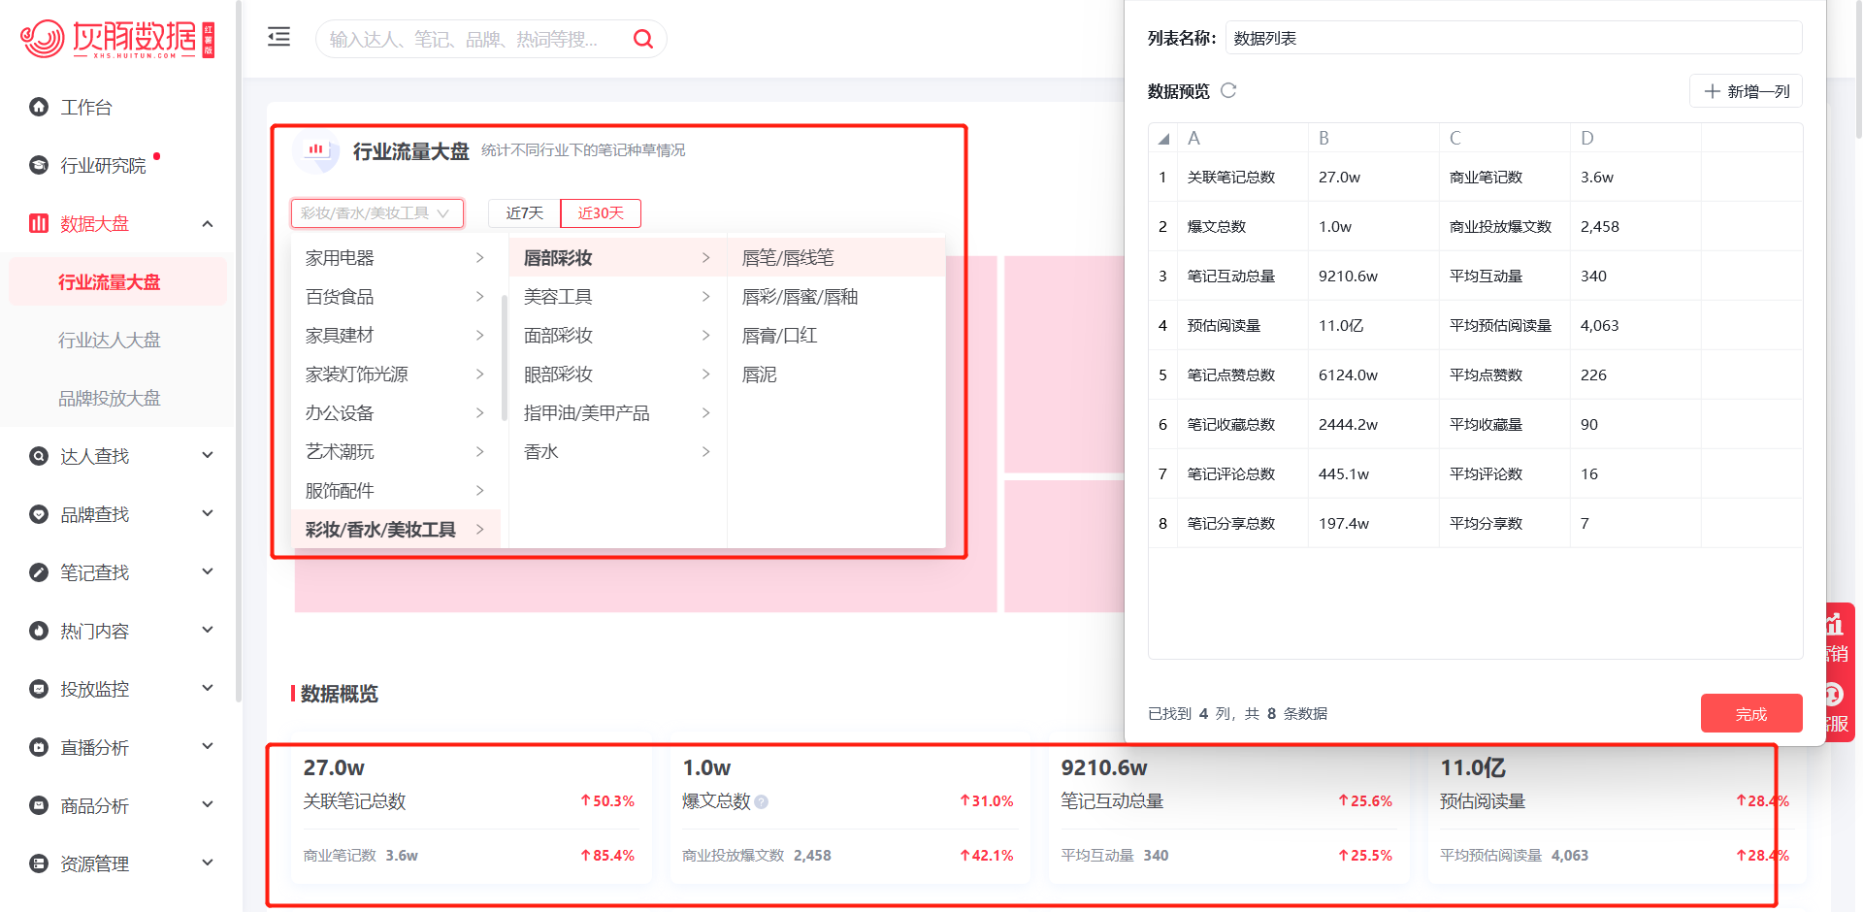
Task: Click the 商品分析 sidebar icon
Action: click(39, 805)
